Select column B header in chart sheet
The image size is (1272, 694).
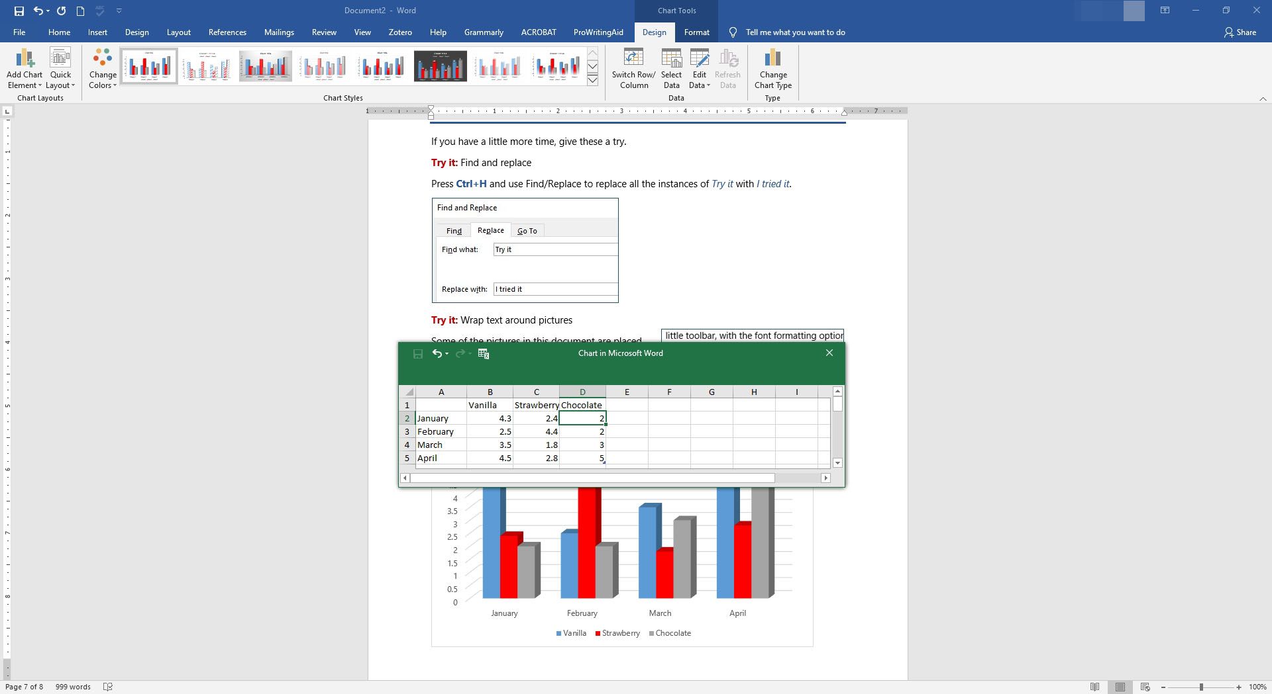tap(490, 392)
